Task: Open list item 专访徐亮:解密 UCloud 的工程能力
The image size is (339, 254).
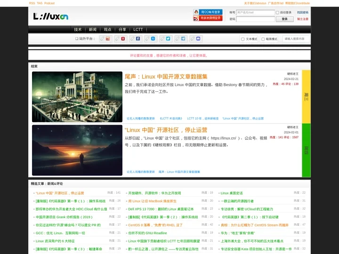Action: click(x=247, y=209)
